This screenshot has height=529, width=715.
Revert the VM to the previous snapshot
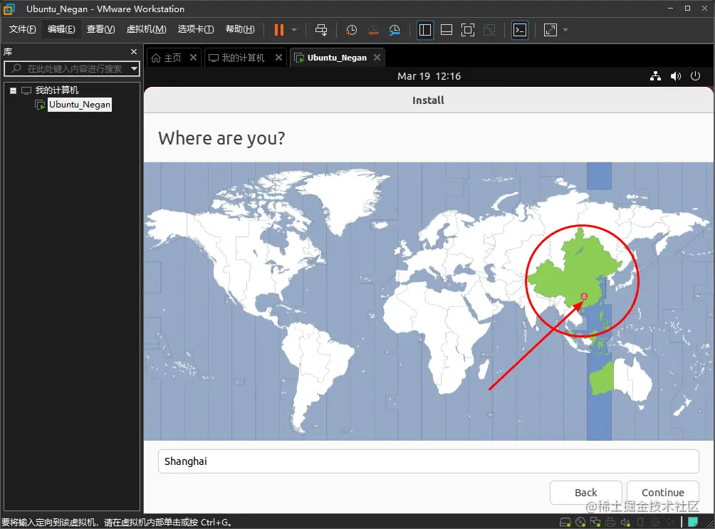point(373,30)
